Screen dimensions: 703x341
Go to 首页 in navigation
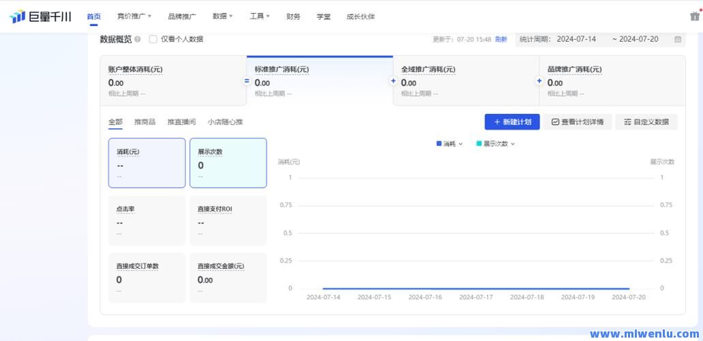(93, 16)
